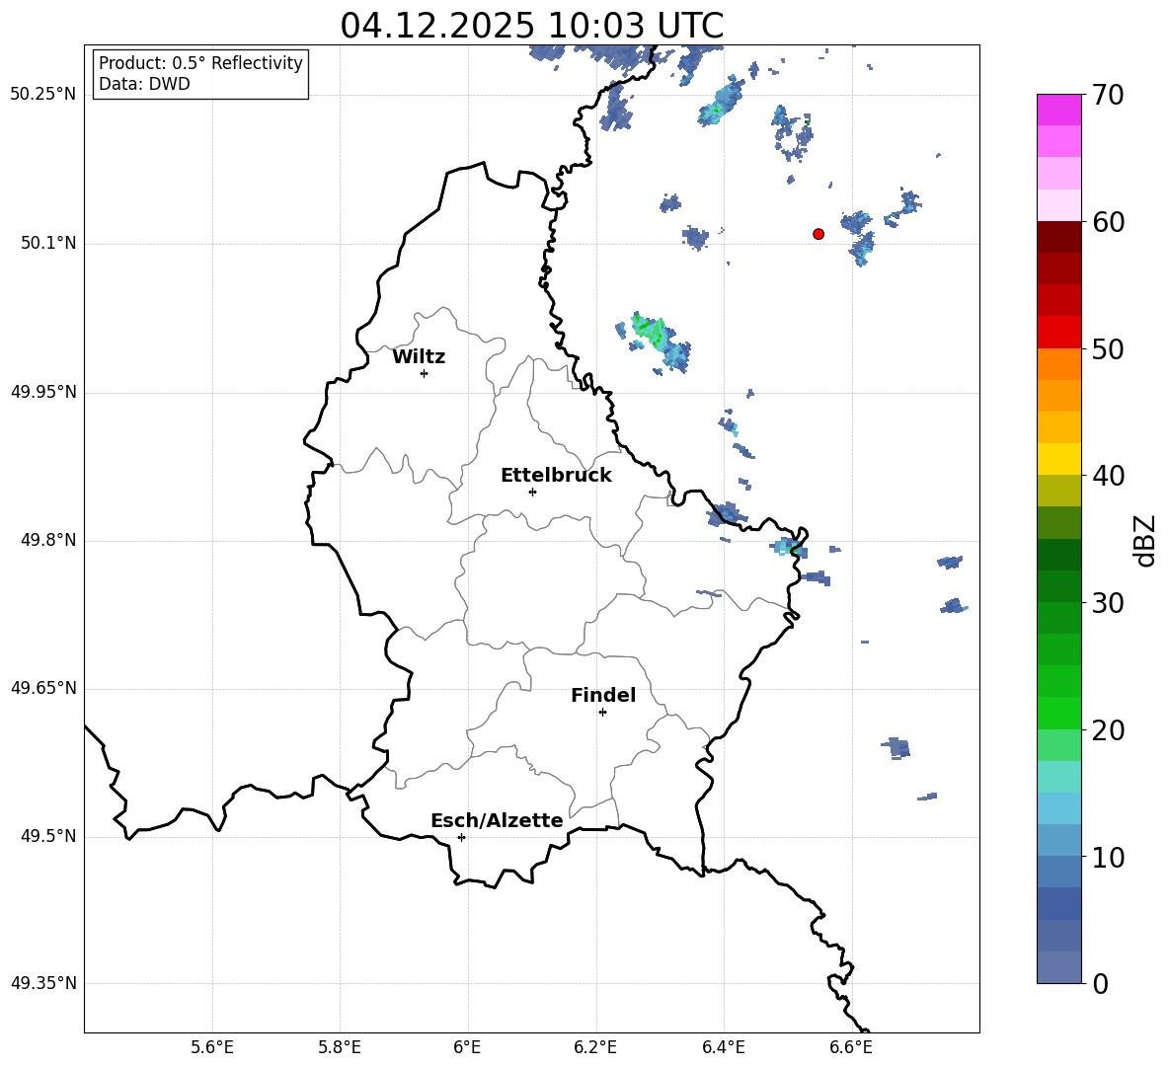Image resolution: width=1169 pixels, height=1067 pixels.
Task: Click the Esch/Alzette cross marker
Action: click(x=461, y=837)
